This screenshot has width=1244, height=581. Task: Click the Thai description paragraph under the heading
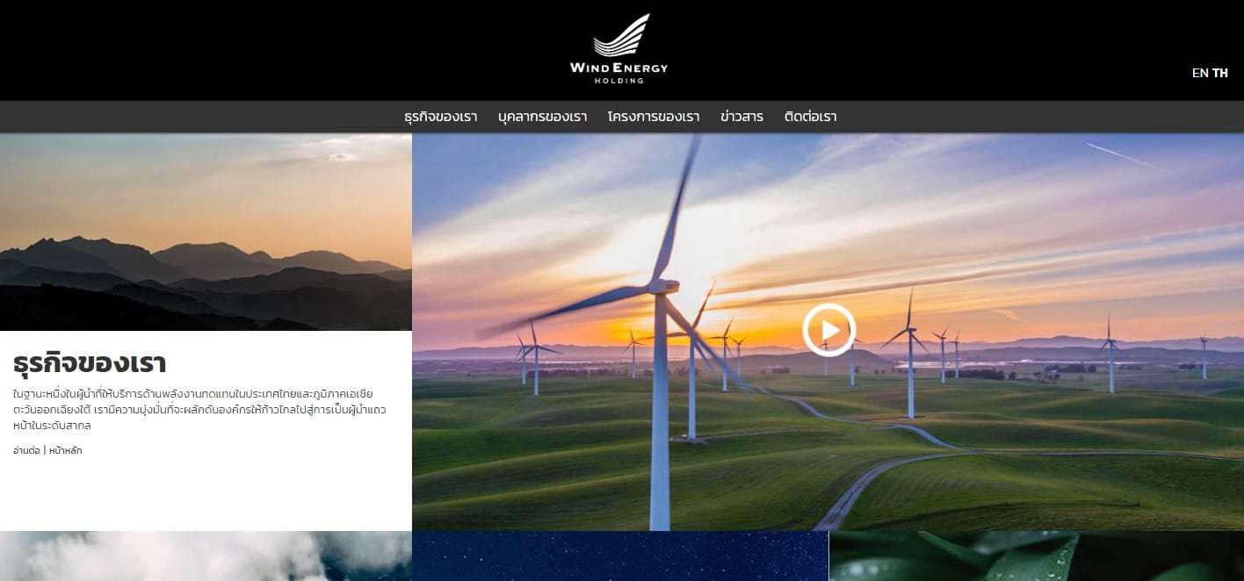(x=199, y=410)
